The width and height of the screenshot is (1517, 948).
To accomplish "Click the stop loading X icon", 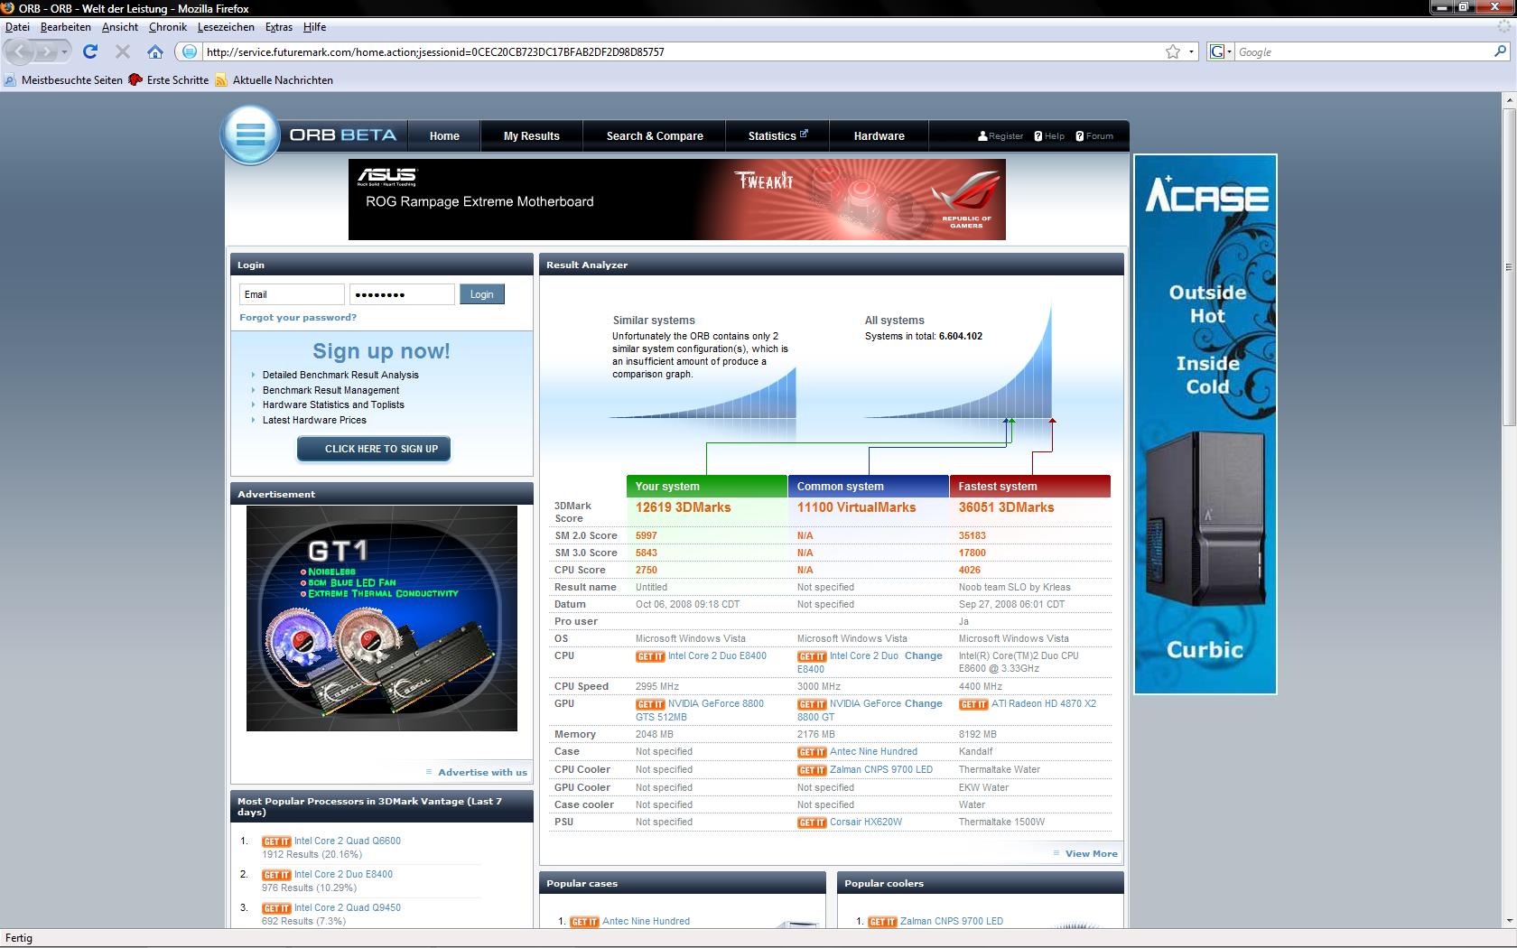I will 123,51.
